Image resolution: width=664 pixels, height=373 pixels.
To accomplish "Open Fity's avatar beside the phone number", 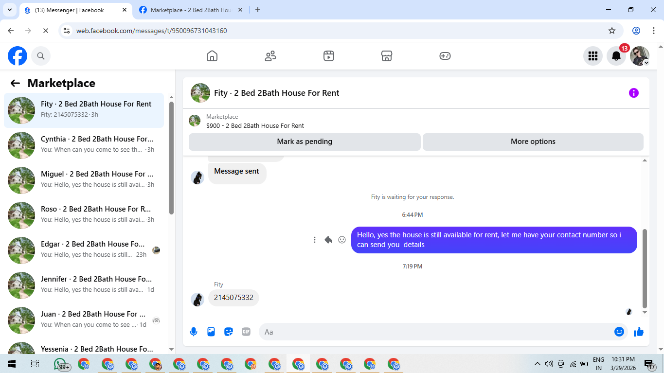I will pos(197,300).
